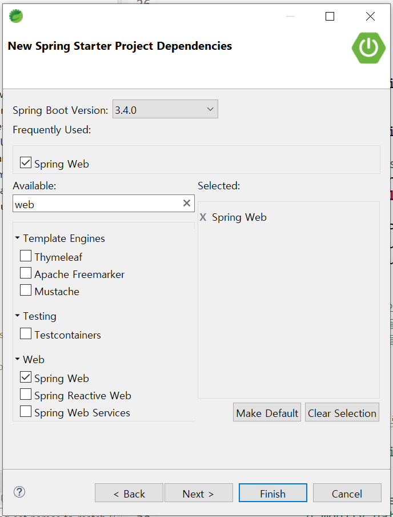Open the help question mark icon
Viewport: 393px width, 517px height.
[x=19, y=492]
